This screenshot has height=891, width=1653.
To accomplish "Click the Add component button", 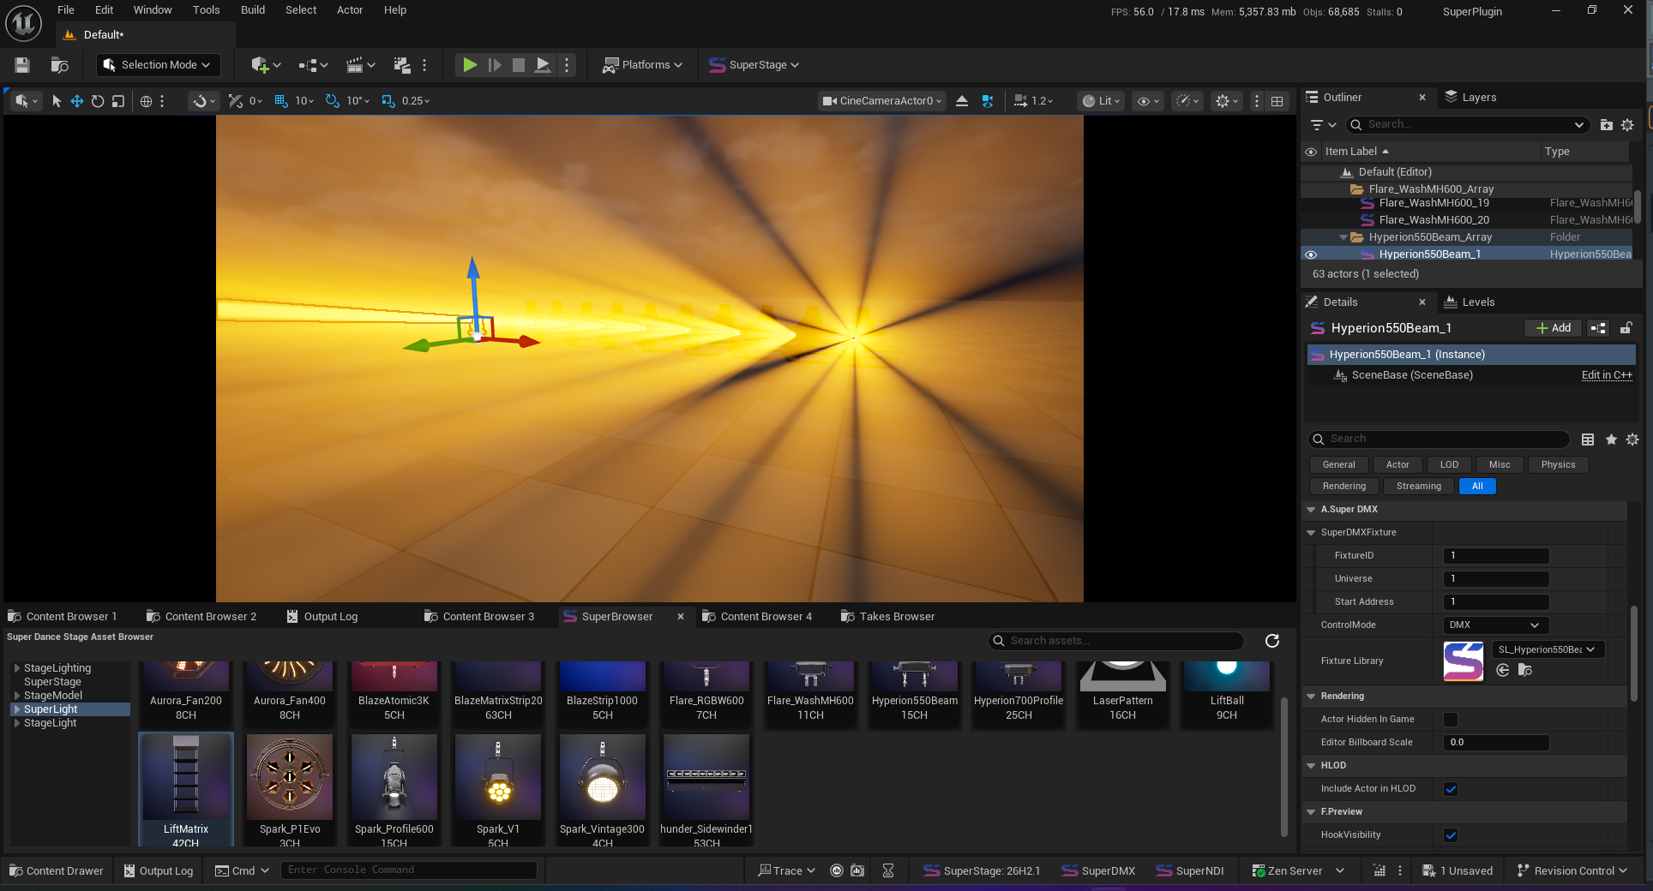I will 1554,328.
